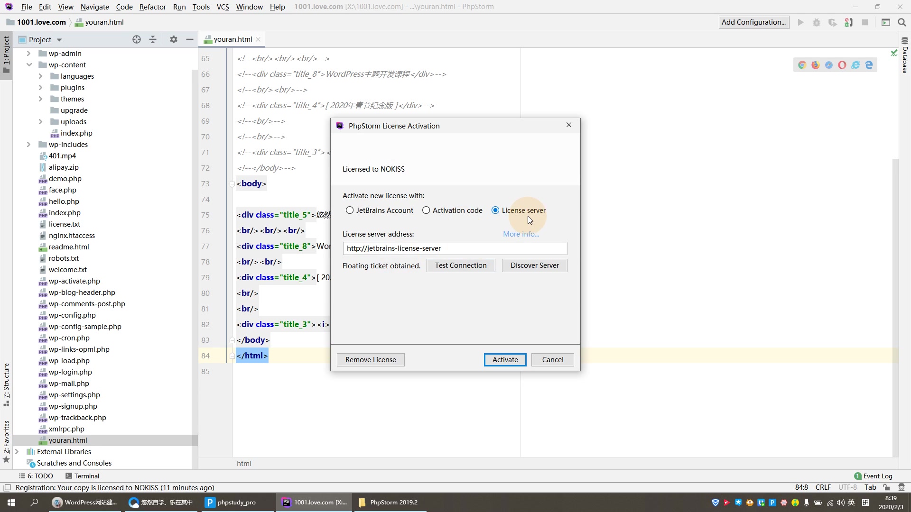Click the Search Everywhere magnifier icon
Viewport: 911px width, 512px height.
click(902, 22)
